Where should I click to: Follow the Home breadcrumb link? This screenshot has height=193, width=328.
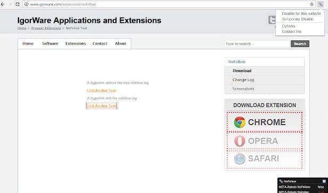point(22,28)
